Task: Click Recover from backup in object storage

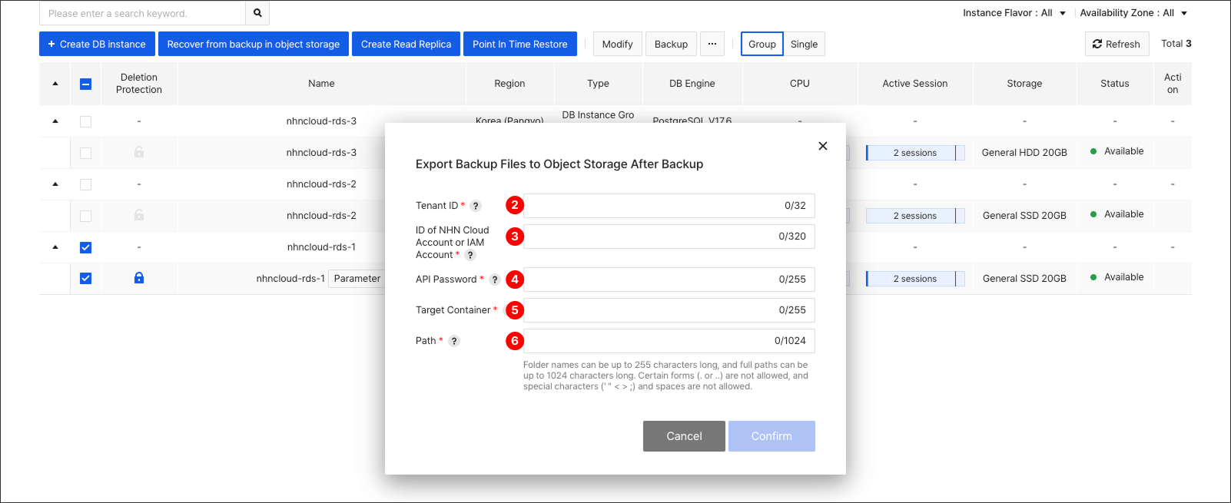Action: pos(254,44)
